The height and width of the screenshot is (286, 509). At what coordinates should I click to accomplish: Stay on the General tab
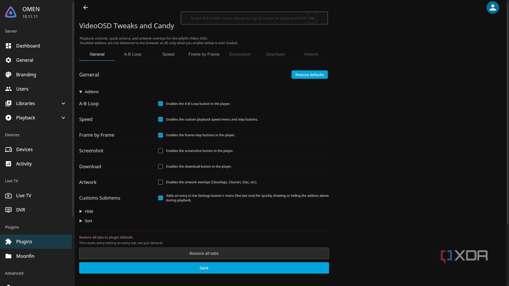click(x=97, y=54)
